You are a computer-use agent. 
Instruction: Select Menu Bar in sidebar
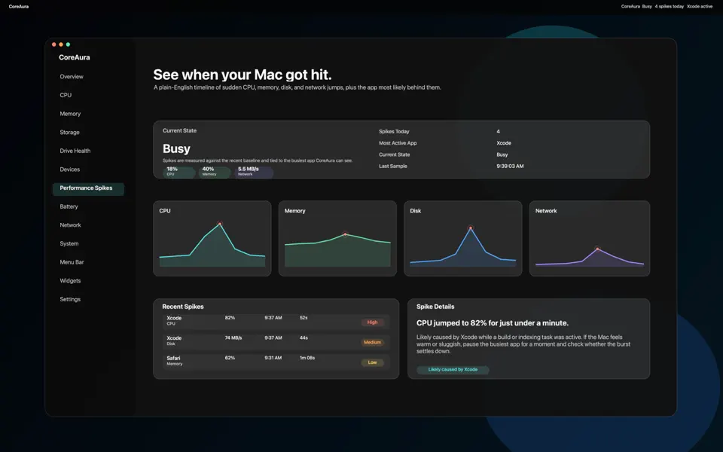point(72,262)
